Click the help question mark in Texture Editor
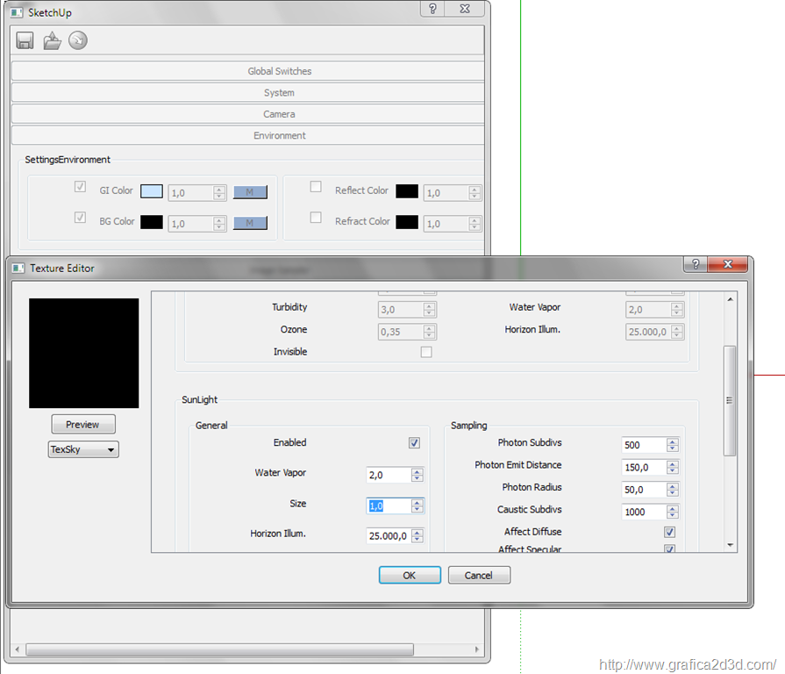This screenshot has height=674, width=785. tap(695, 264)
